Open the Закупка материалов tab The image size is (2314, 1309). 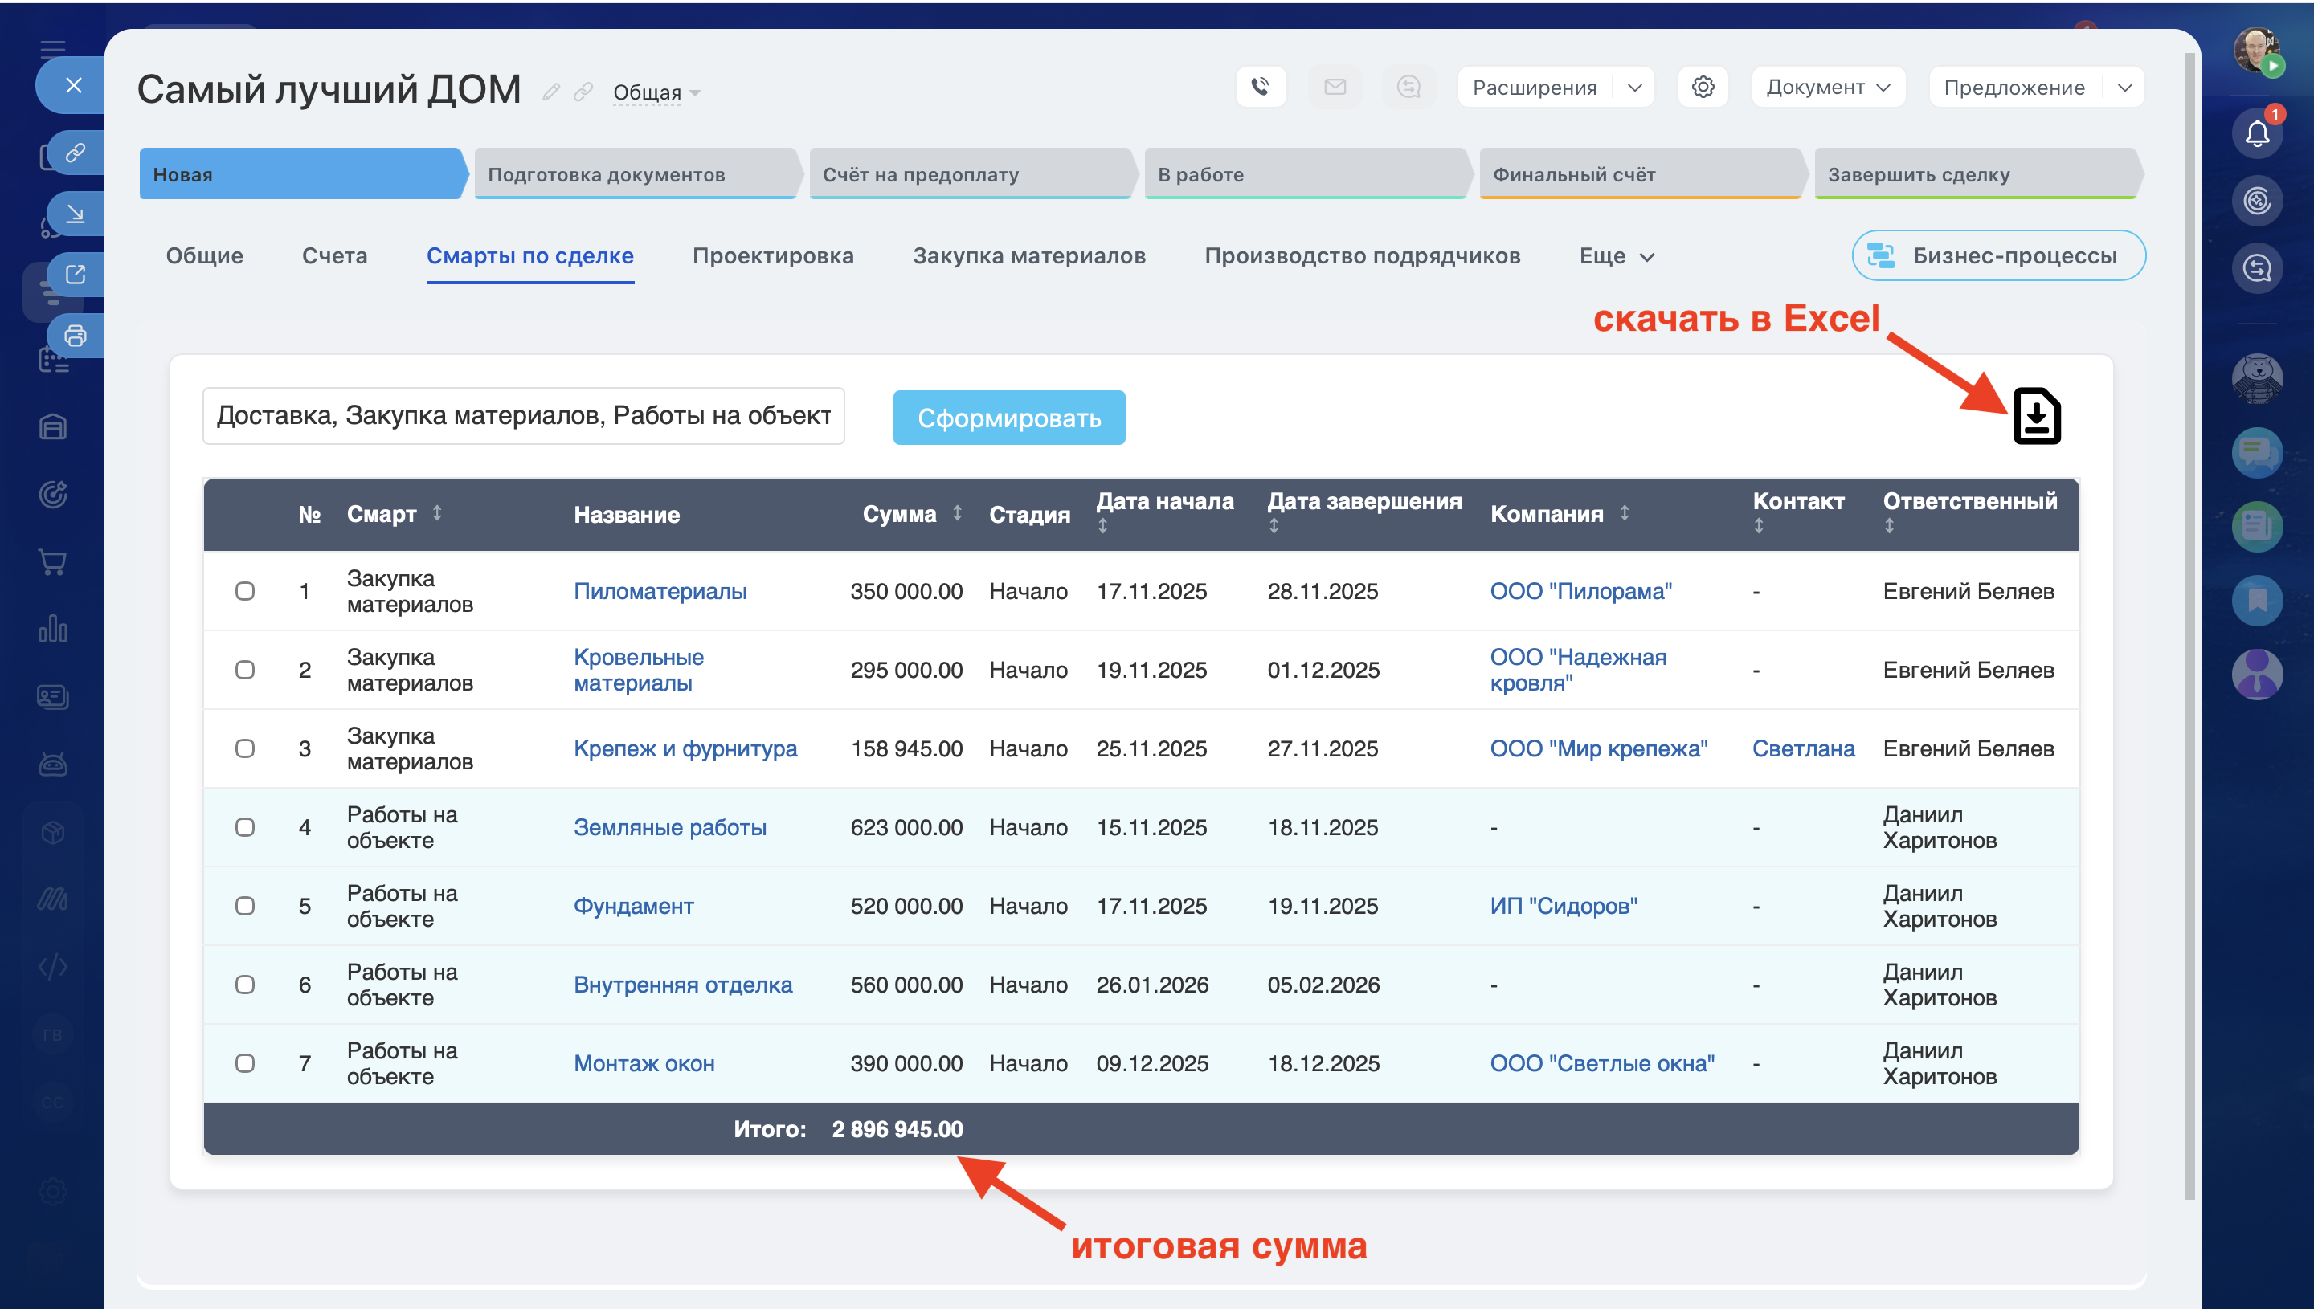coord(1028,256)
